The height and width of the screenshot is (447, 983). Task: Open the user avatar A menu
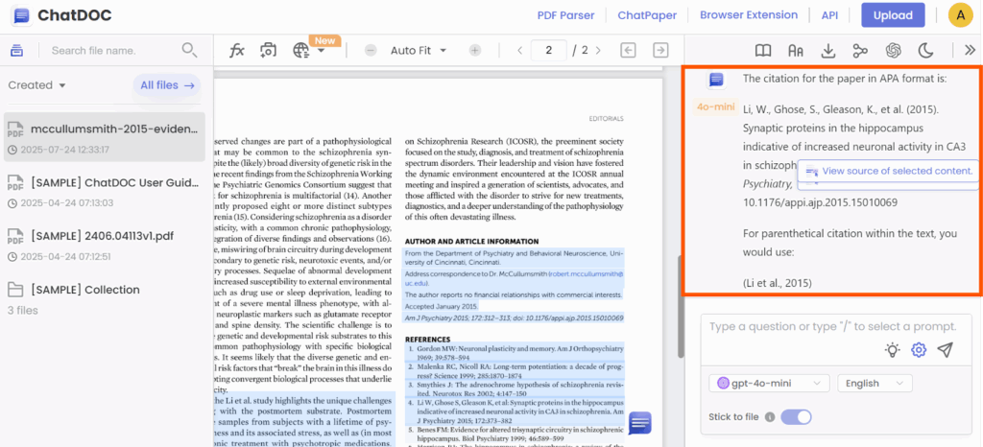tap(960, 15)
